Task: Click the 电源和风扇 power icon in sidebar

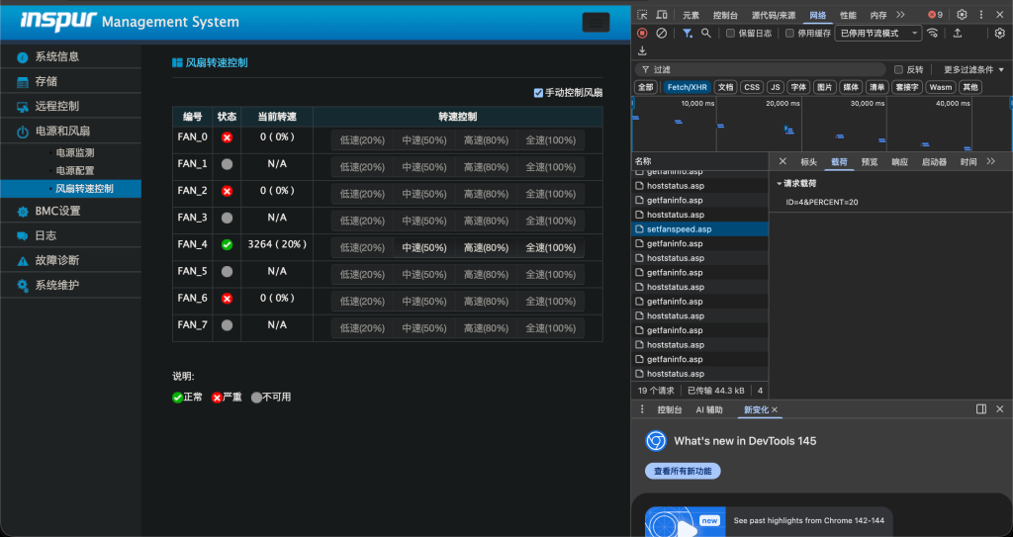Action: (23, 132)
